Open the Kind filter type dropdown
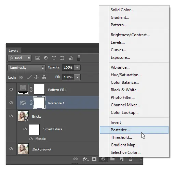The height and width of the screenshot is (172, 175). [19, 58]
